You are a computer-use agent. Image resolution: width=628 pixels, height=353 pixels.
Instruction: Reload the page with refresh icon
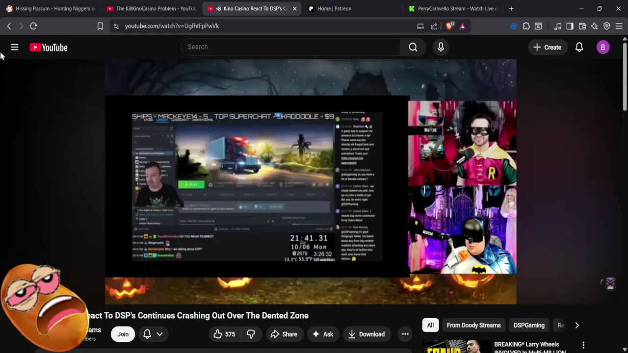coord(33,26)
